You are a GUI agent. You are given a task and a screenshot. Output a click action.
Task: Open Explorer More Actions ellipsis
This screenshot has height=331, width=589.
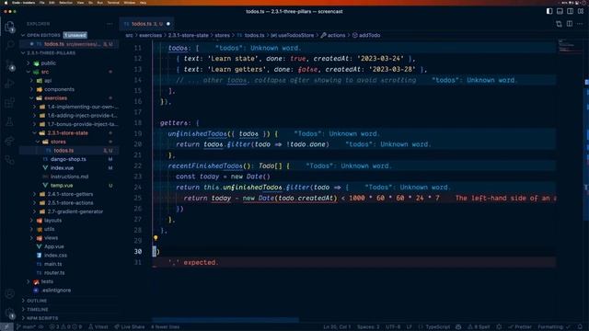(x=110, y=24)
